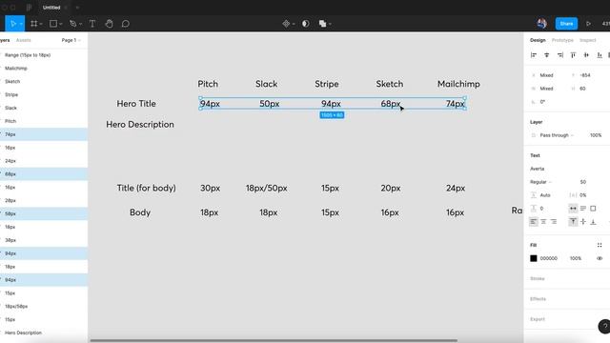610x343 pixels.
Task: Open the Regular font weight dropdown
Action: 540,182
